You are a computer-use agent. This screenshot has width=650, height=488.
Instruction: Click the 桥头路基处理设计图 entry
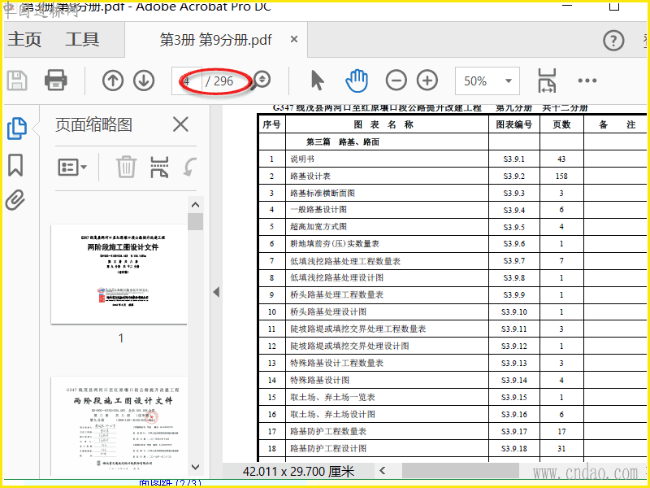pos(328,312)
